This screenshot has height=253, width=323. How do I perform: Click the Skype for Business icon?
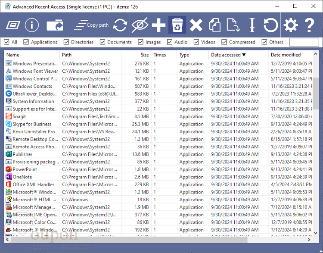[x=9, y=124]
